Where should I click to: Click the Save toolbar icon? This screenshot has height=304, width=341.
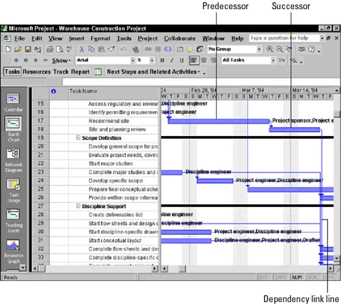point(28,49)
